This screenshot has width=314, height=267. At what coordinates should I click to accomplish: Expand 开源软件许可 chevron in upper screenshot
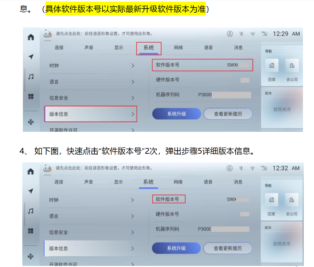coord(133,130)
